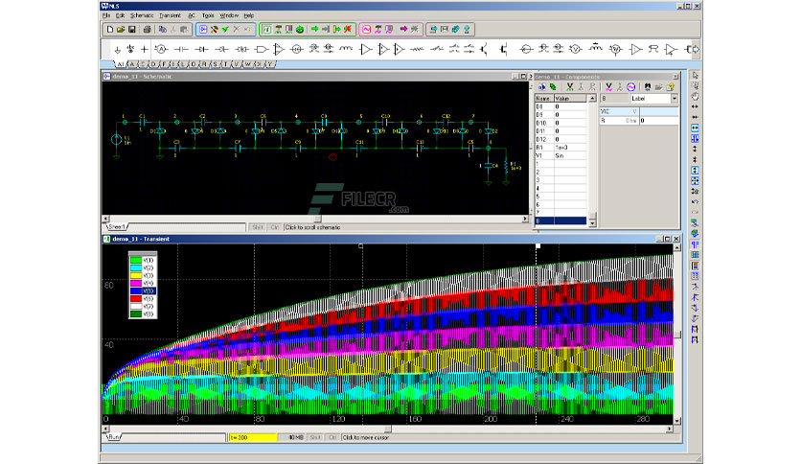Click the Open file folder icon
The image size is (801, 464).
pos(121,29)
